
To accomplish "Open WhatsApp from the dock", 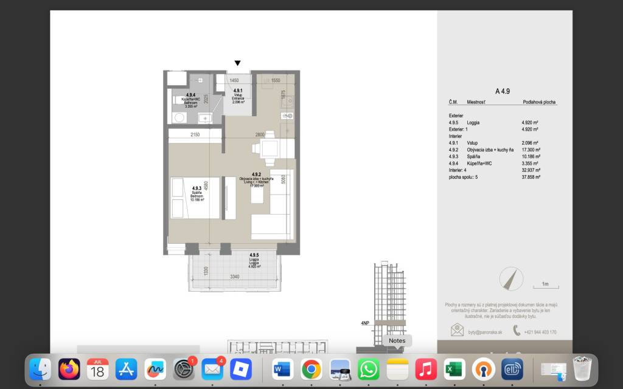I will (369, 369).
